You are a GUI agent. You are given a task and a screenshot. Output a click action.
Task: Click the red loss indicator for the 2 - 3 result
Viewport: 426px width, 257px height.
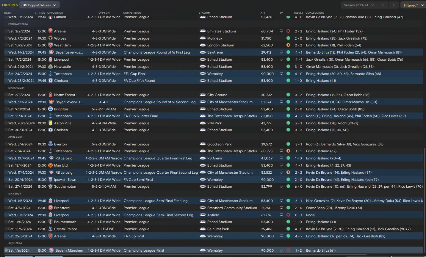pos(288,31)
